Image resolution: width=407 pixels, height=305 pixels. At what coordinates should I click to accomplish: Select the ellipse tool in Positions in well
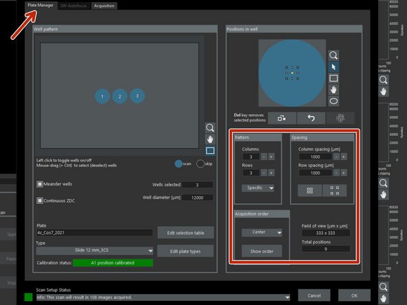click(x=333, y=101)
